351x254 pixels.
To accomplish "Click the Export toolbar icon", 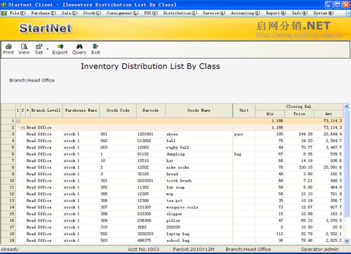I will click(60, 49).
